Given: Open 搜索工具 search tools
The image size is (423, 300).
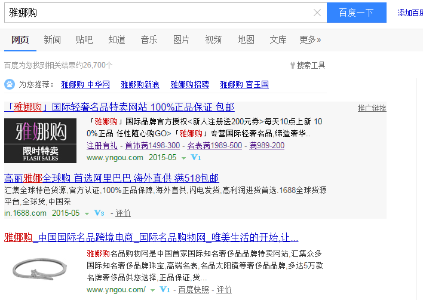Looking at the screenshot, I should [308, 65].
